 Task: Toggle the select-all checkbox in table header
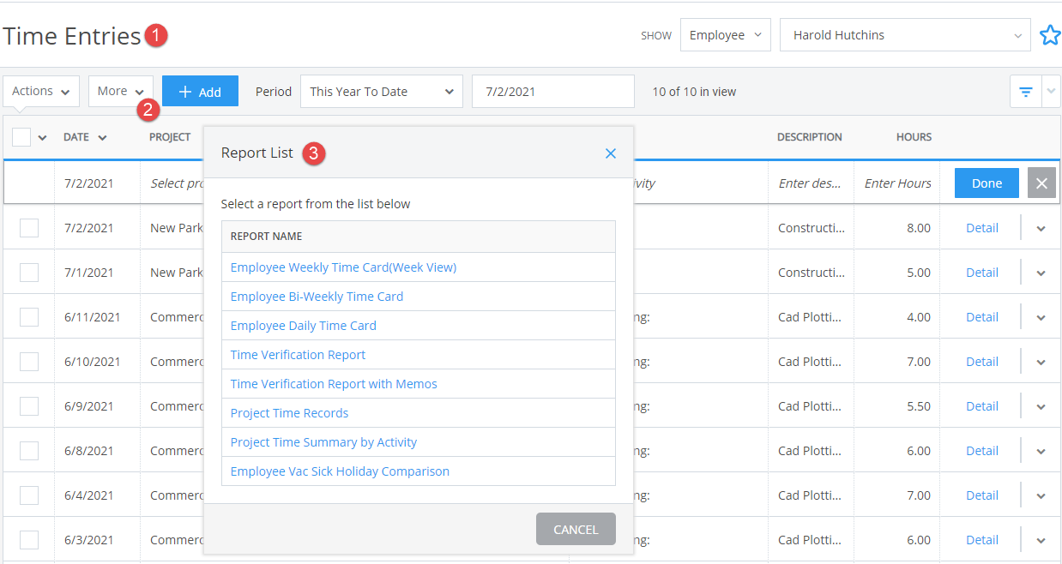pos(21,137)
